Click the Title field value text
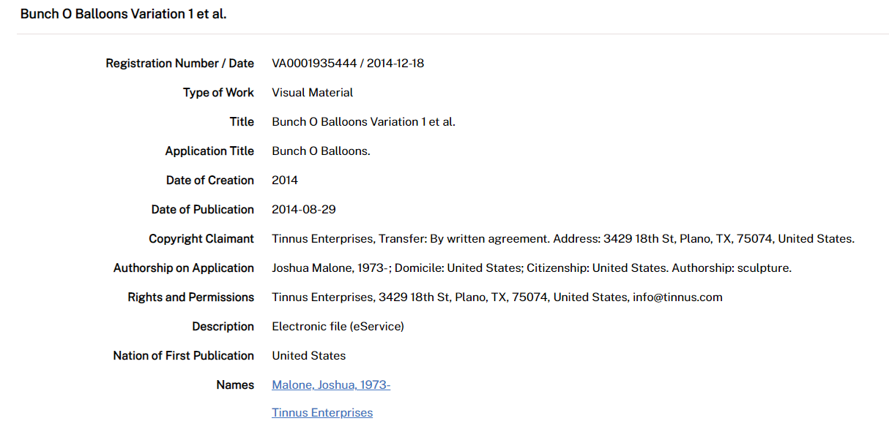The height and width of the screenshot is (440, 889). tap(363, 122)
